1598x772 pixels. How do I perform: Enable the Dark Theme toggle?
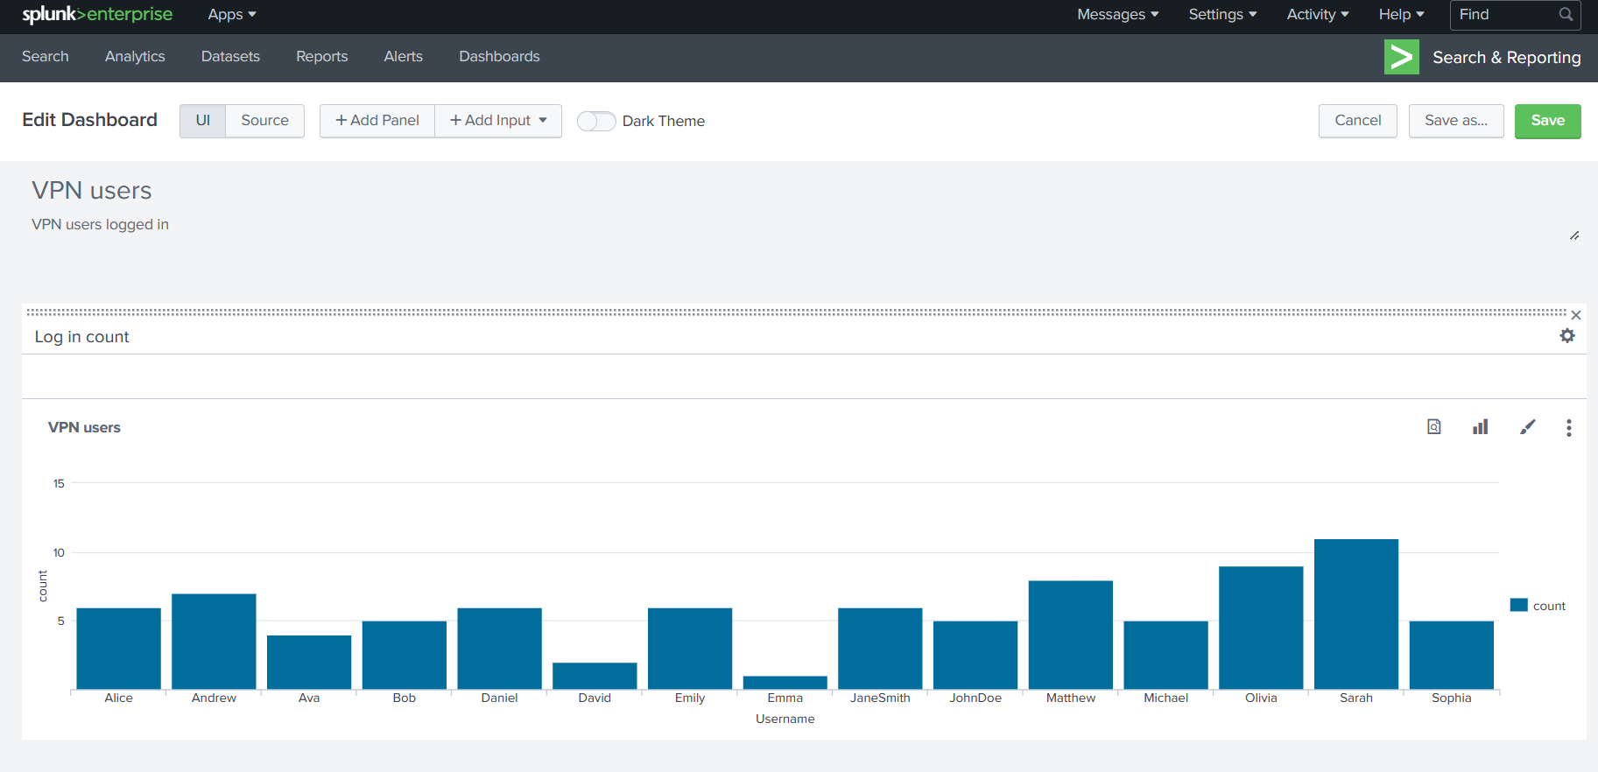[x=596, y=121]
